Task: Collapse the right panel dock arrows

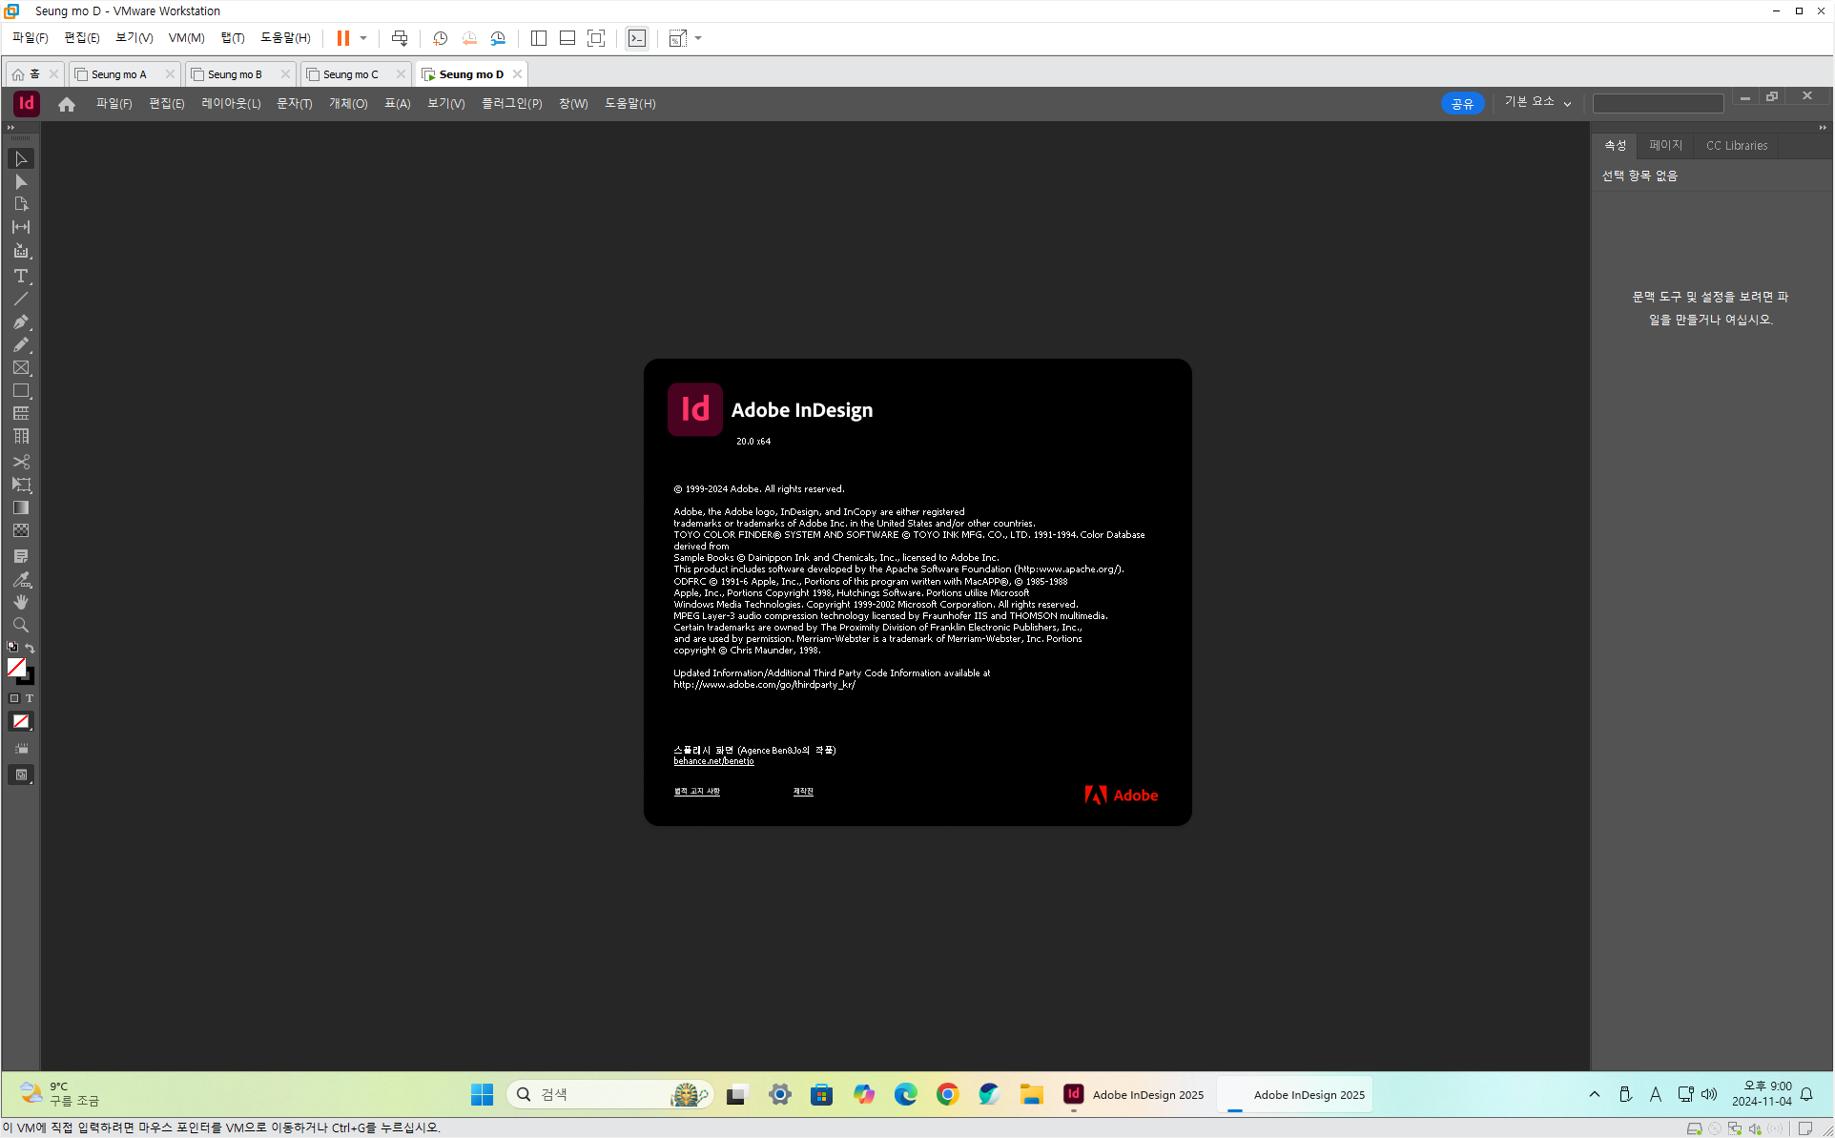Action: (x=1822, y=128)
